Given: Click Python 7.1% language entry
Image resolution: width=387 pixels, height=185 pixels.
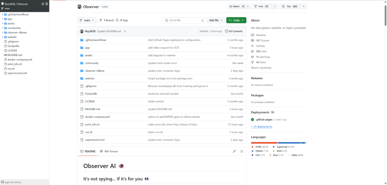Looking at the screenshot, I should click(260, 151).
